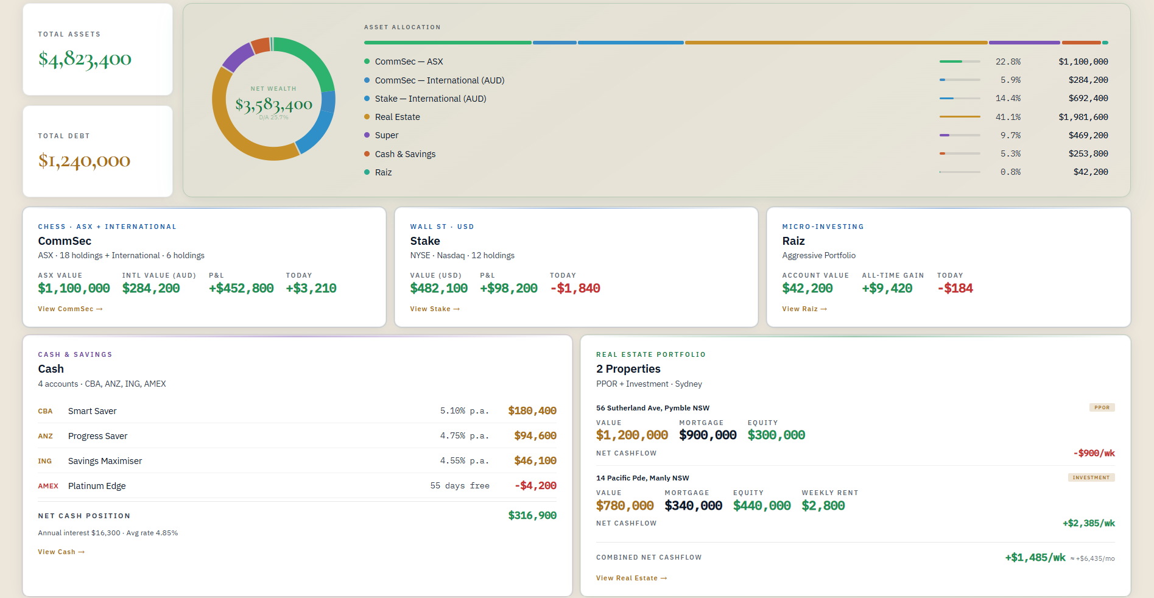The height and width of the screenshot is (598, 1154).
Task: Click the +$2,385/wk net cashflow
Action: [x=1089, y=523]
